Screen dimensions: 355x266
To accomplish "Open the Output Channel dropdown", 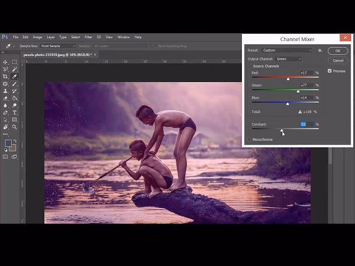I will 288,59.
